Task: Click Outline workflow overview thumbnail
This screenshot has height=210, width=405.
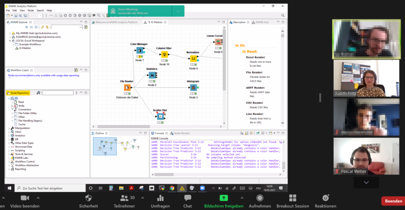Action: 105,147
